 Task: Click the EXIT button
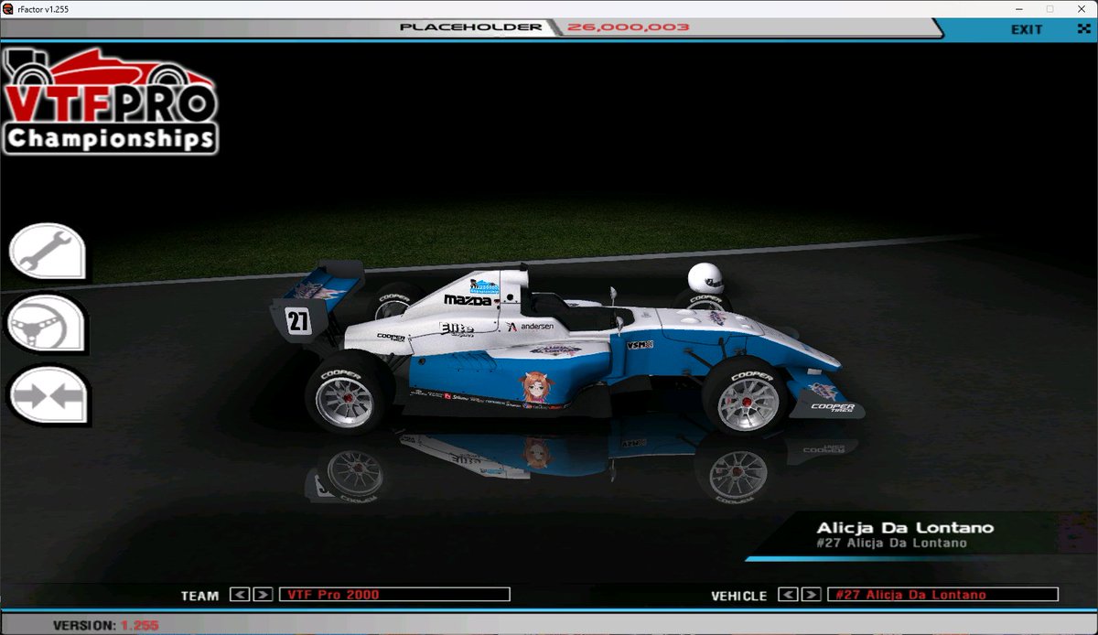[x=1027, y=29]
